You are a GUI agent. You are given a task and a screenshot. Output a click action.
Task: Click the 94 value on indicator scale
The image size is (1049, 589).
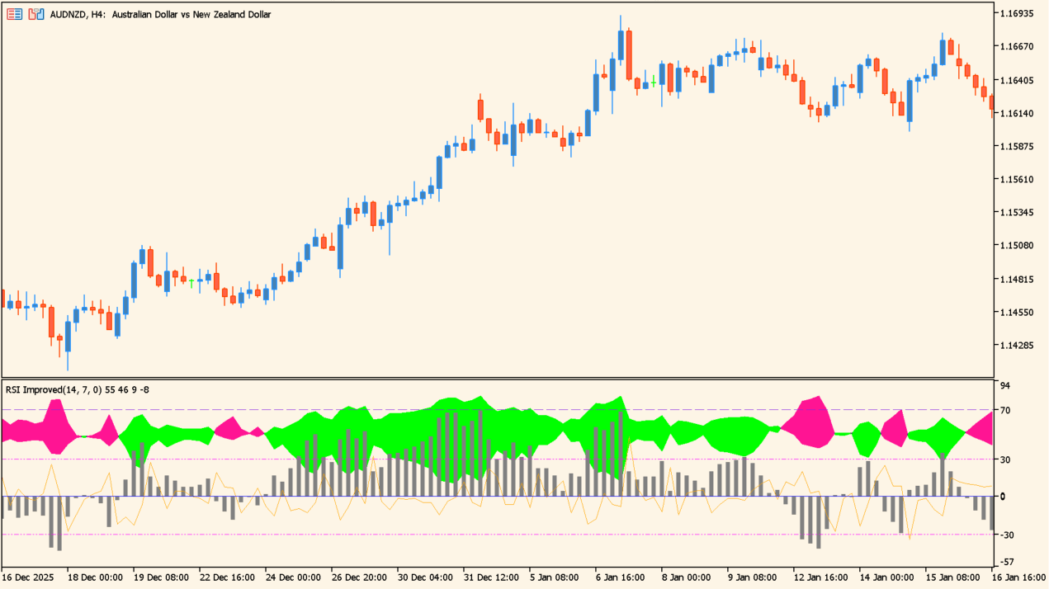[x=1006, y=386]
